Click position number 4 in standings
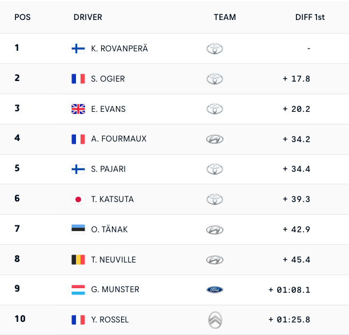This screenshot has width=349, height=335. pyautogui.click(x=17, y=138)
